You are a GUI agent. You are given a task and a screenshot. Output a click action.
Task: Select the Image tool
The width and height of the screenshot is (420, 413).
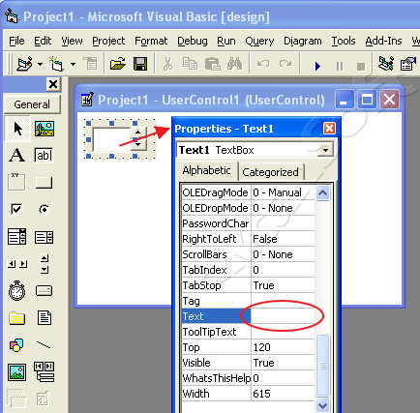click(16, 371)
